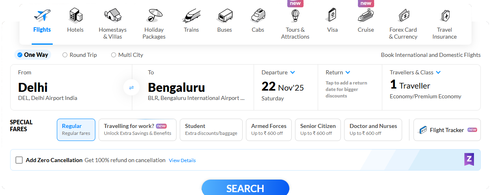Open the View Details link
The width and height of the screenshot is (491, 195).
click(x=182, y=160)
